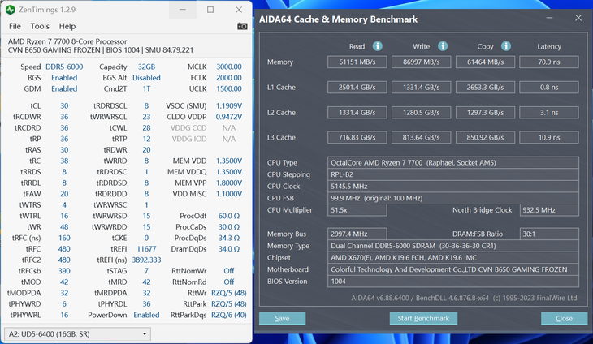593x344 pixels.
Task: Click the tREFI value 11677
Action: click(x=146, y=249)
